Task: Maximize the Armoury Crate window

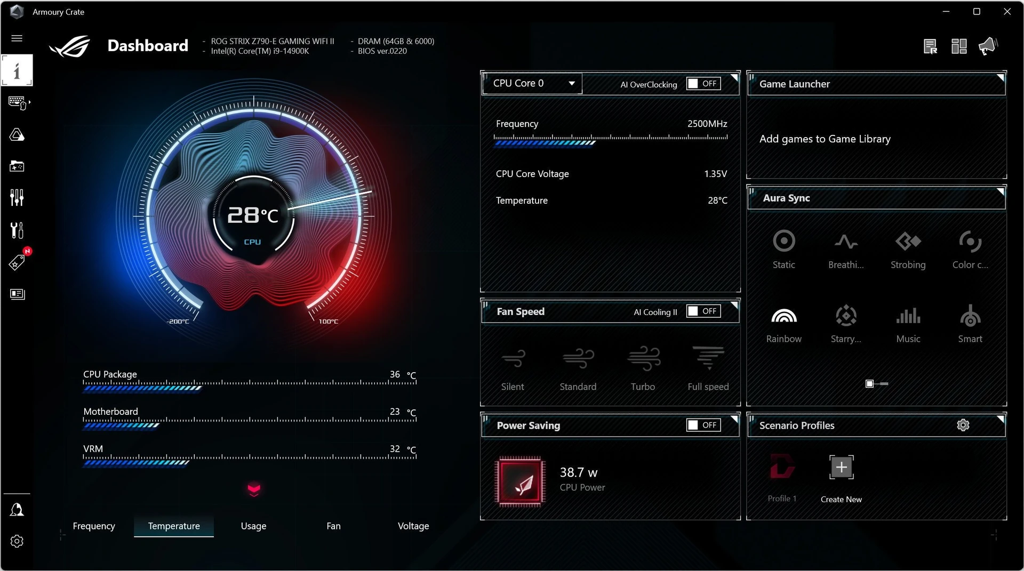Action: (976, 11)
